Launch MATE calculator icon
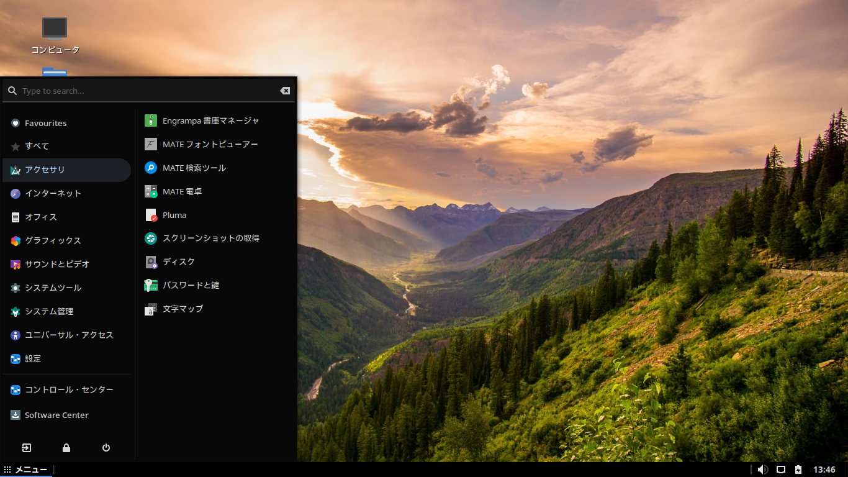Screen dimensions: 848x477 coord(151,191)
